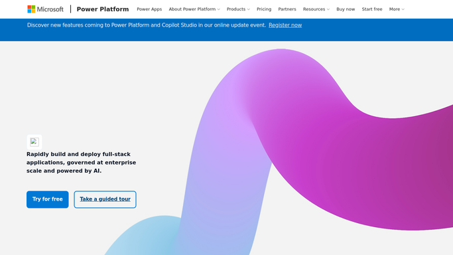Viewport: 453px width, 255px height.
Task: Click Take a guided tour button
Action: (105, 199)
